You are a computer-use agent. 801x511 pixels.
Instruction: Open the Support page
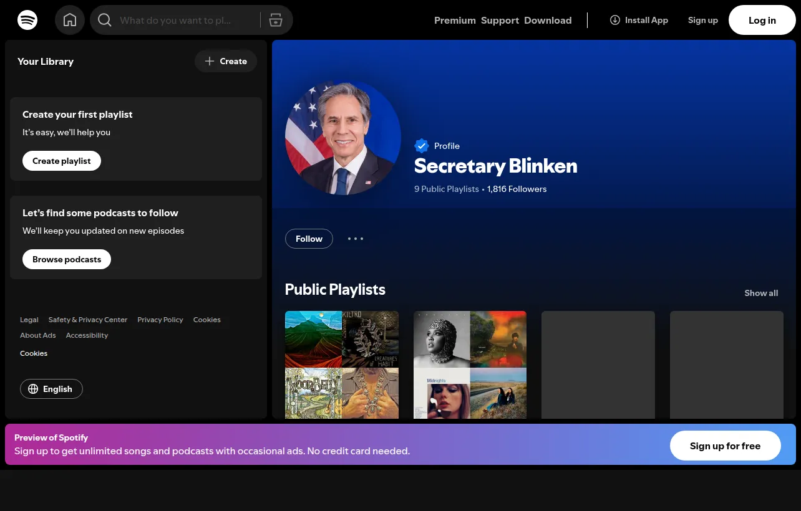click(500, 20)
